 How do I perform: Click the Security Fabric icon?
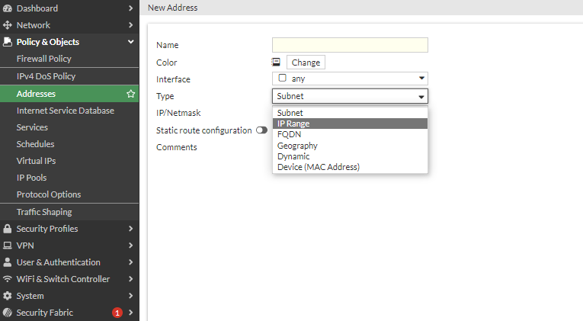tap(8, 313)
